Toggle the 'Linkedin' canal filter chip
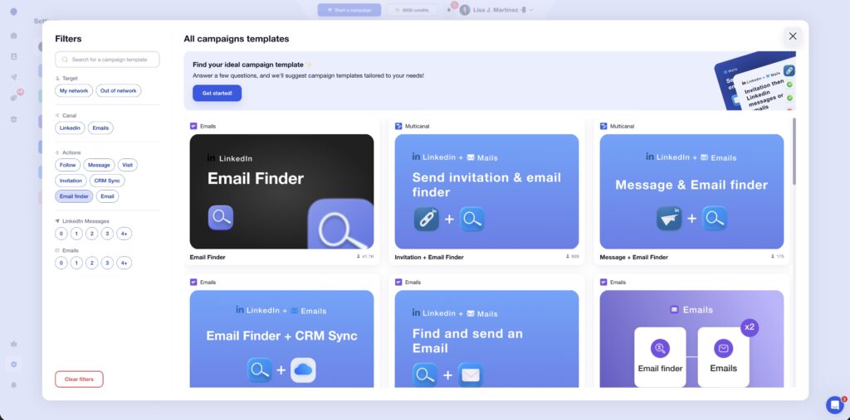 pyautogui.click(x=70, y=128)
